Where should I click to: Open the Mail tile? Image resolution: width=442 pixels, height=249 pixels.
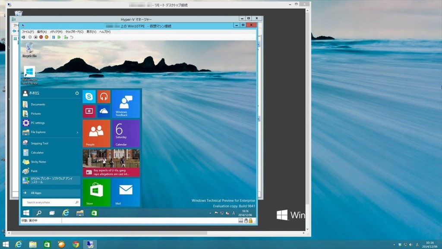coord(126,192)
